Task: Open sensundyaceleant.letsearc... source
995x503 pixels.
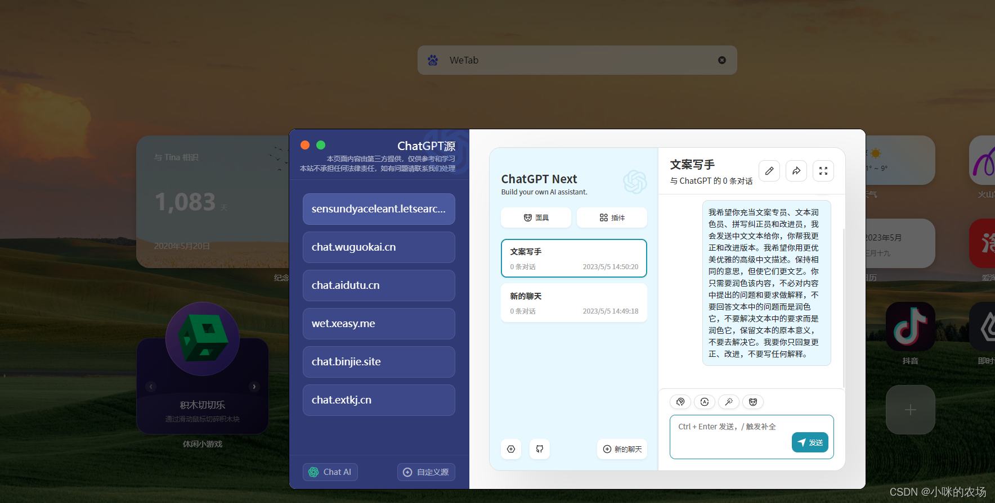Action: tap(379, 209)
